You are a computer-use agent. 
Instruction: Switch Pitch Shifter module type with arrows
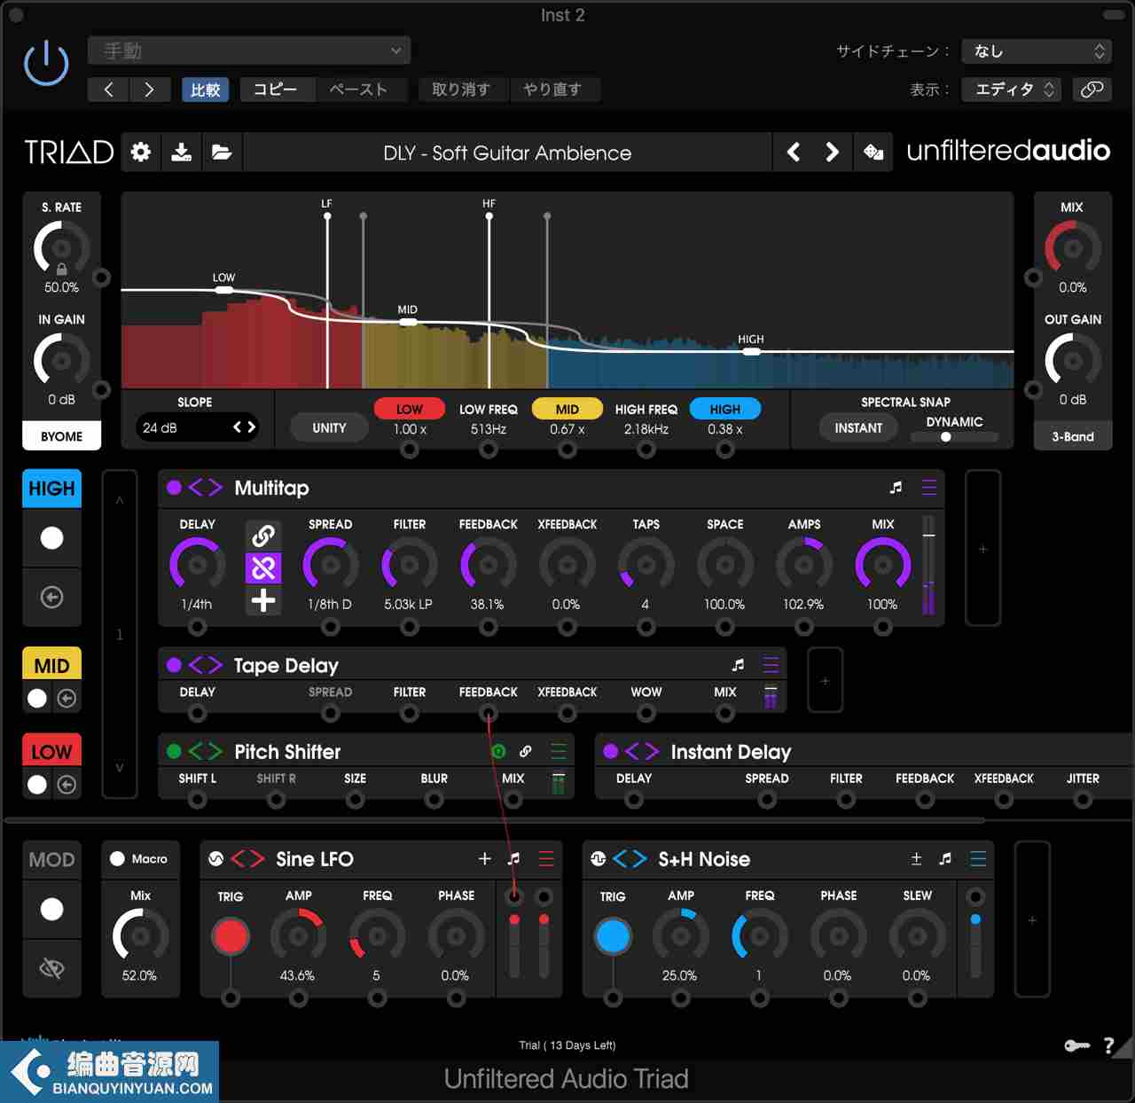[x=205, y=751]
